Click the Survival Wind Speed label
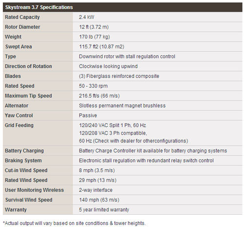244x227 pixels. pos(29,200)
